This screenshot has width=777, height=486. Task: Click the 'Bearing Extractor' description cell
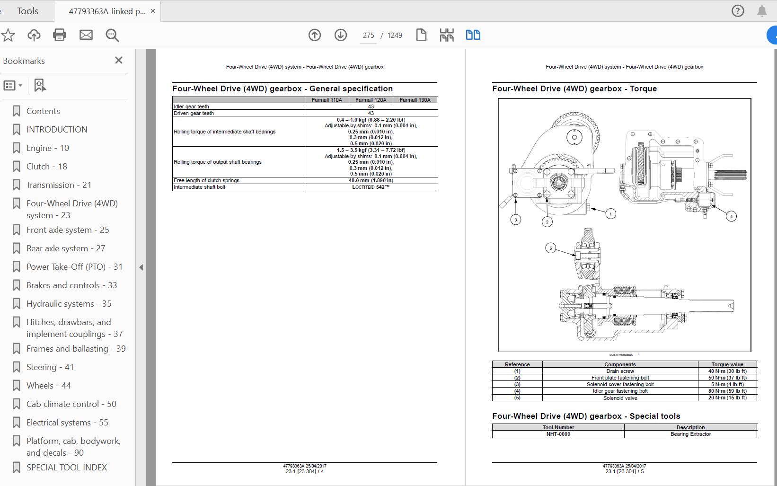pyautogui.click(x=690, y=434)
